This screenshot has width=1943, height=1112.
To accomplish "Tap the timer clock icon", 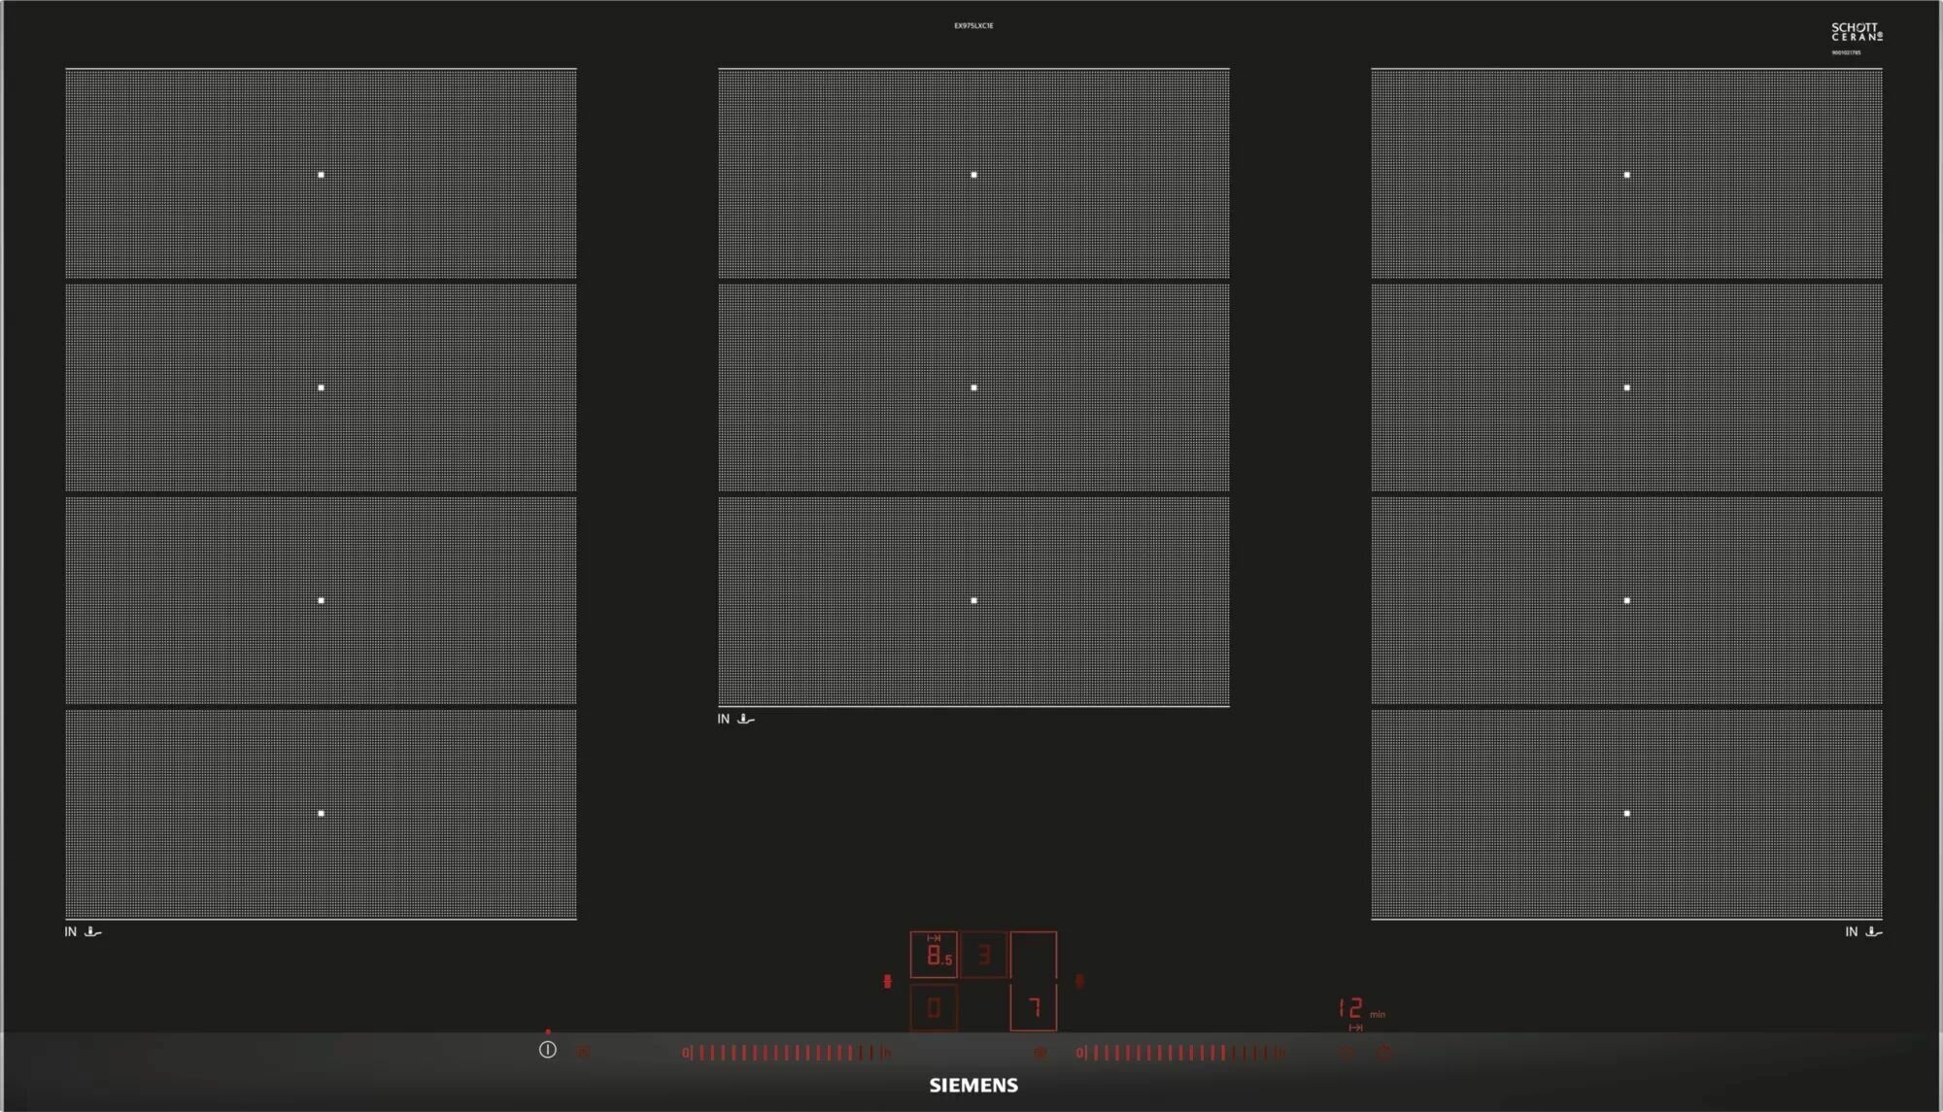I will pyautogui.click(x=1347, y=1052).
